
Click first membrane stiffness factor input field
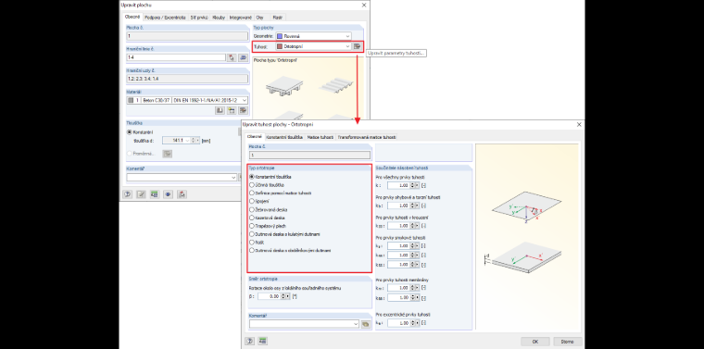click(x=399, y=288)
